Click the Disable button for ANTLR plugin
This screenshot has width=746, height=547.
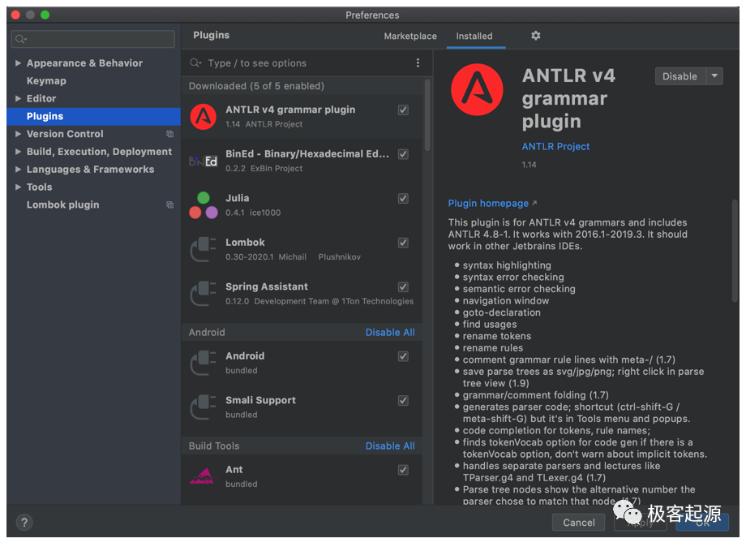pyautogui.click(x=680, y=76)
